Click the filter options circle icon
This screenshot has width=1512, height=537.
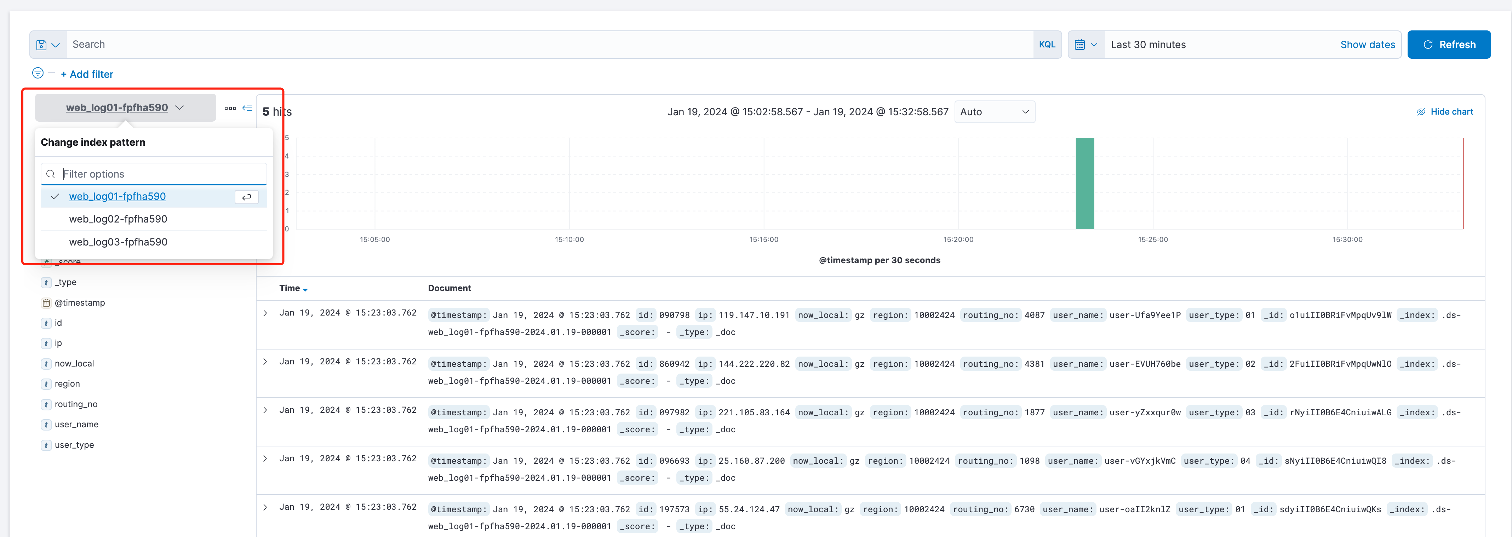[x=38, y=73]
